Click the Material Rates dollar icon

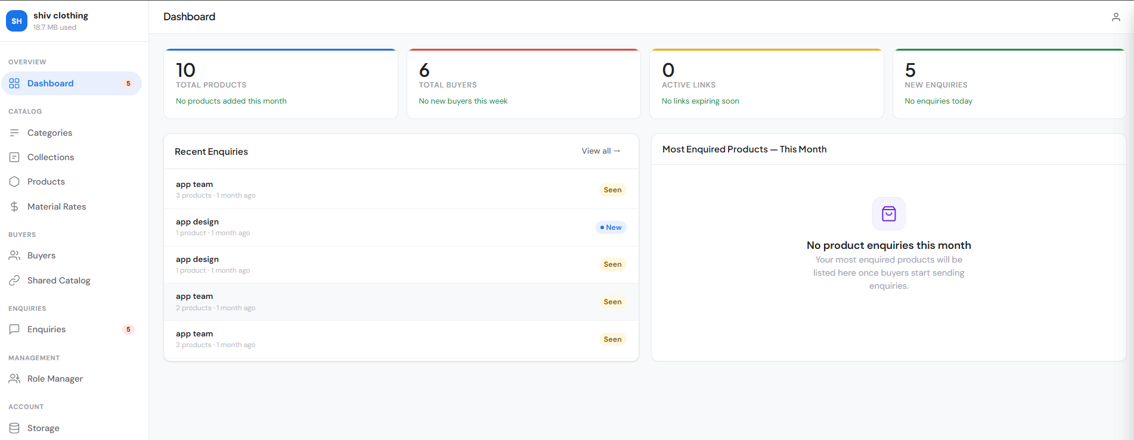coord(14,207)
